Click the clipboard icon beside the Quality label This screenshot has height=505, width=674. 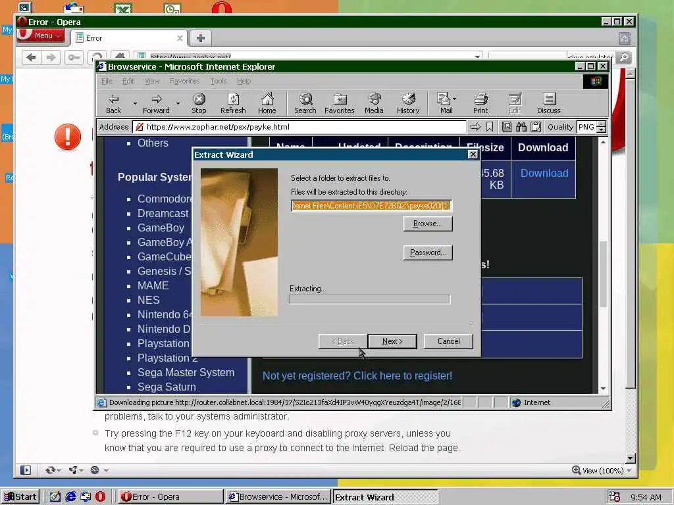click(x=536, y=127)
